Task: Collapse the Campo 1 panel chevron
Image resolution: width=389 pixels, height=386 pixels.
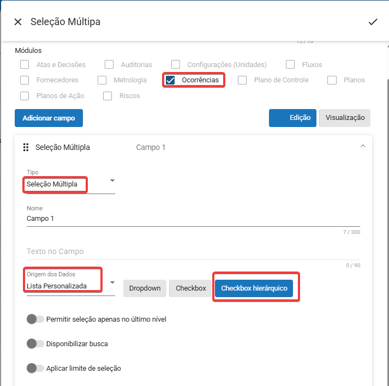Action: (x=362, y=146)
